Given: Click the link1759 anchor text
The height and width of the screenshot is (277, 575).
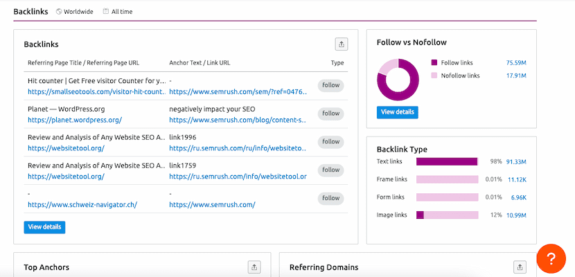Looking at the screenshot, I should coord(183,166).
